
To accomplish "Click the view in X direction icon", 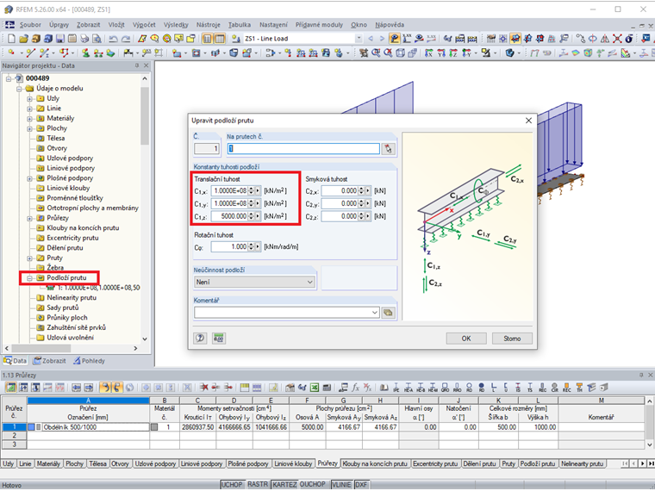I will point(428,53).
